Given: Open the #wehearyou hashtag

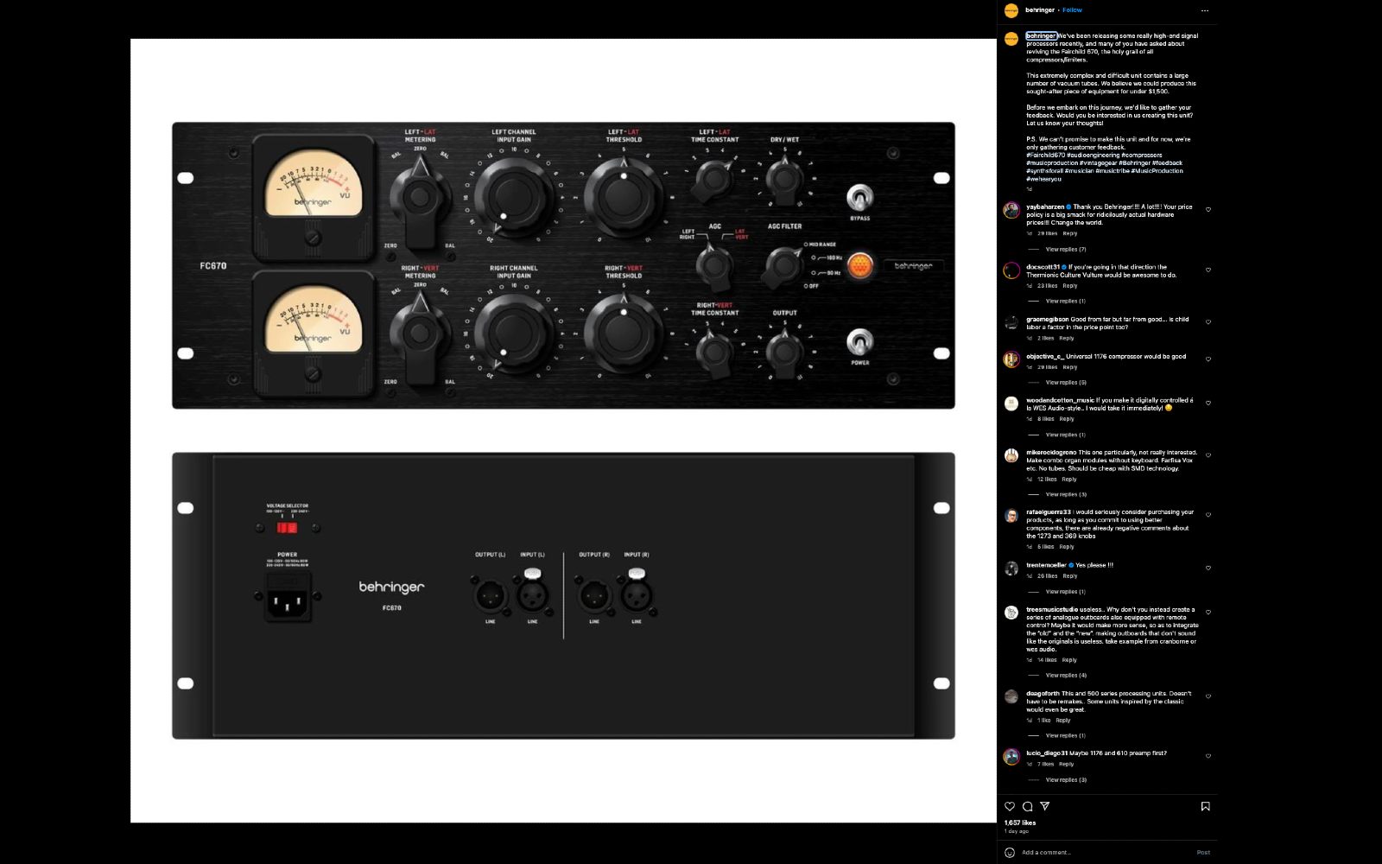Looking at the screenshot, I should (1043, 179).
